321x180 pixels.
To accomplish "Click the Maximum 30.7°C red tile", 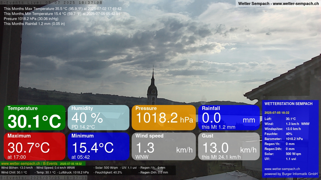I will tap(35, 146).
